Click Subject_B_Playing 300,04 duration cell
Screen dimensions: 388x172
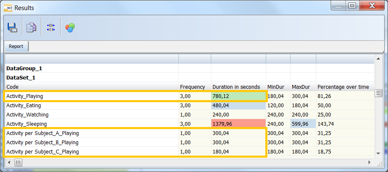pyautogui.click(x=238, y=142)
